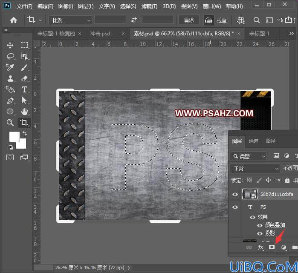298x273 pixels.
Task: Select the Move tool
Action: coord(10,45)
